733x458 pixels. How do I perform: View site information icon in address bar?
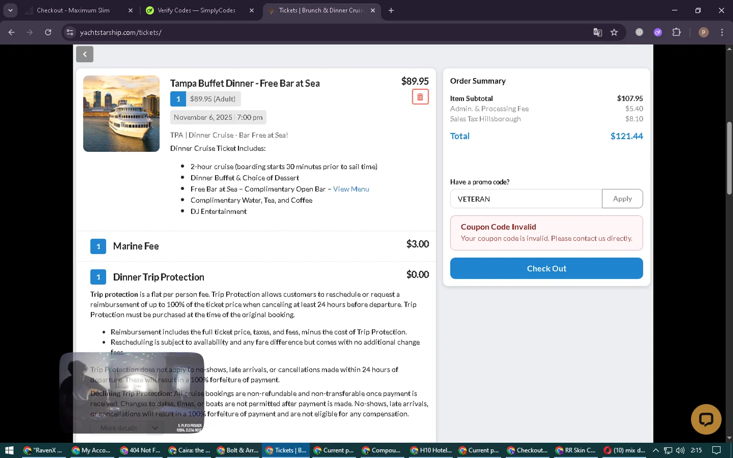coord(70,32)
